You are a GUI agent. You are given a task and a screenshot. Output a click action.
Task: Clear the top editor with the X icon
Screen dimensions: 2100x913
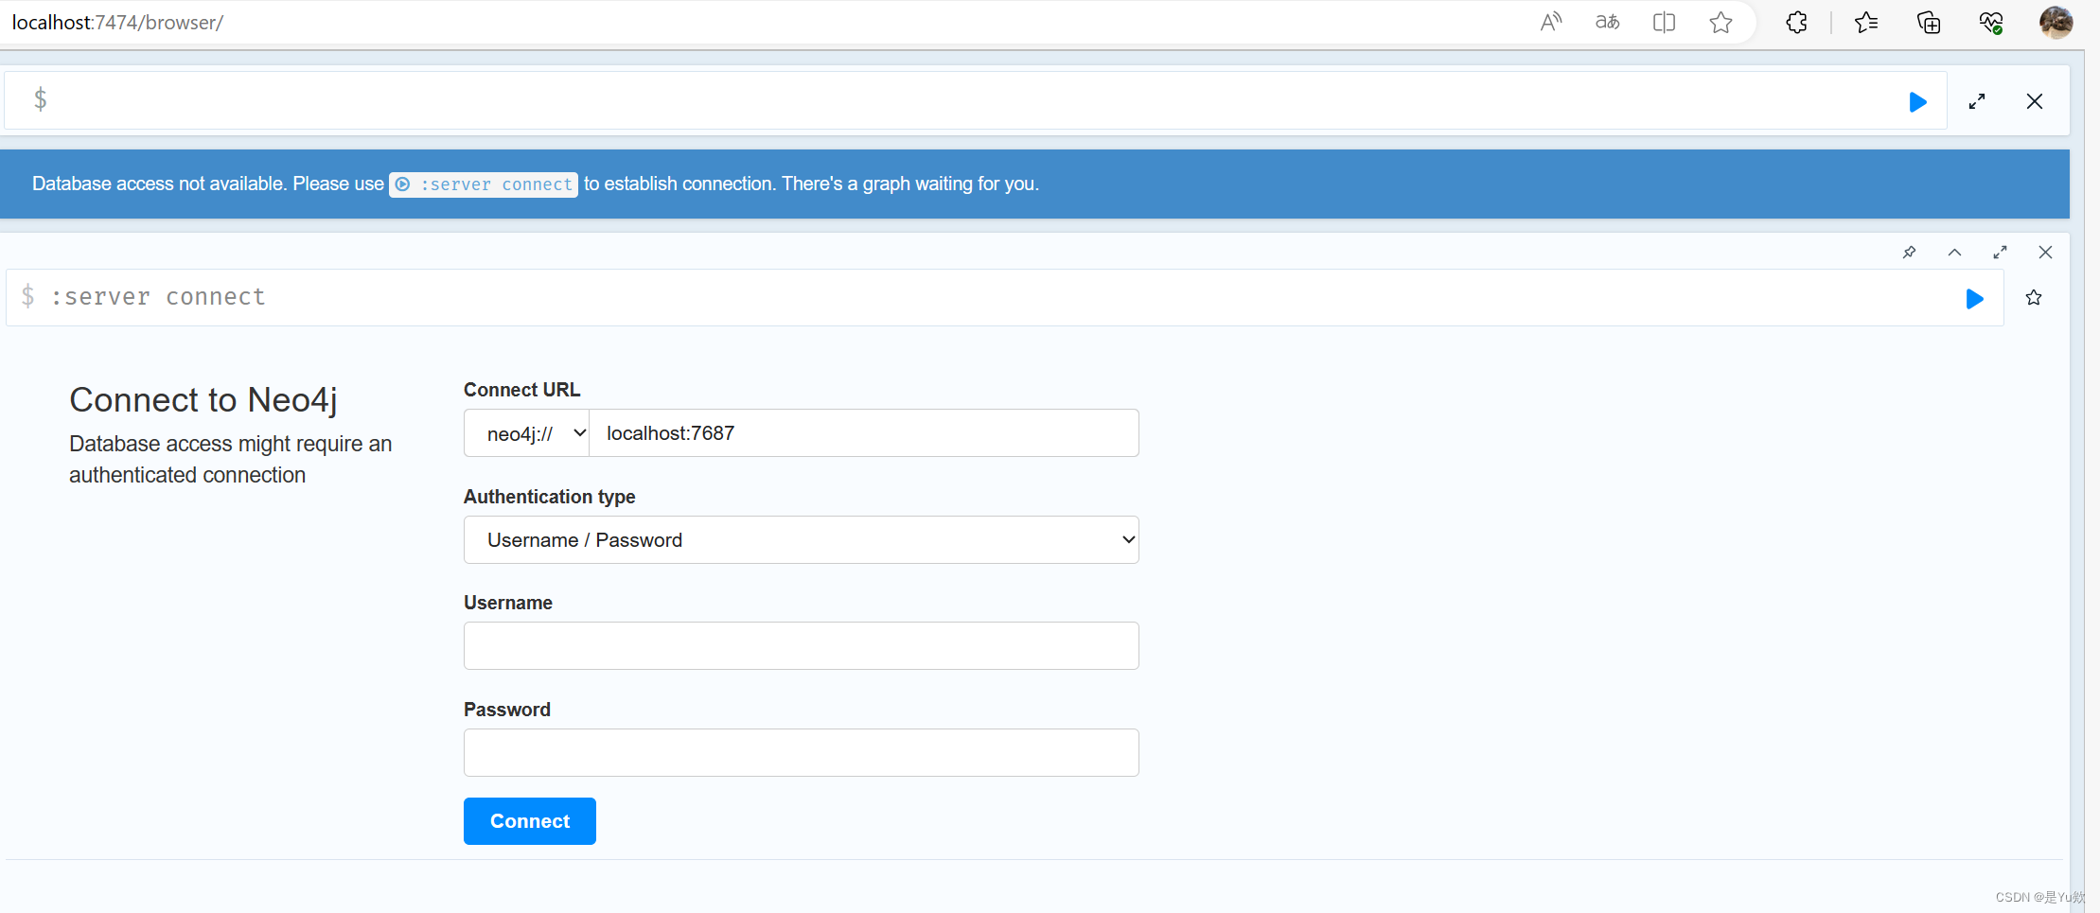click(x=2035, y=101)
